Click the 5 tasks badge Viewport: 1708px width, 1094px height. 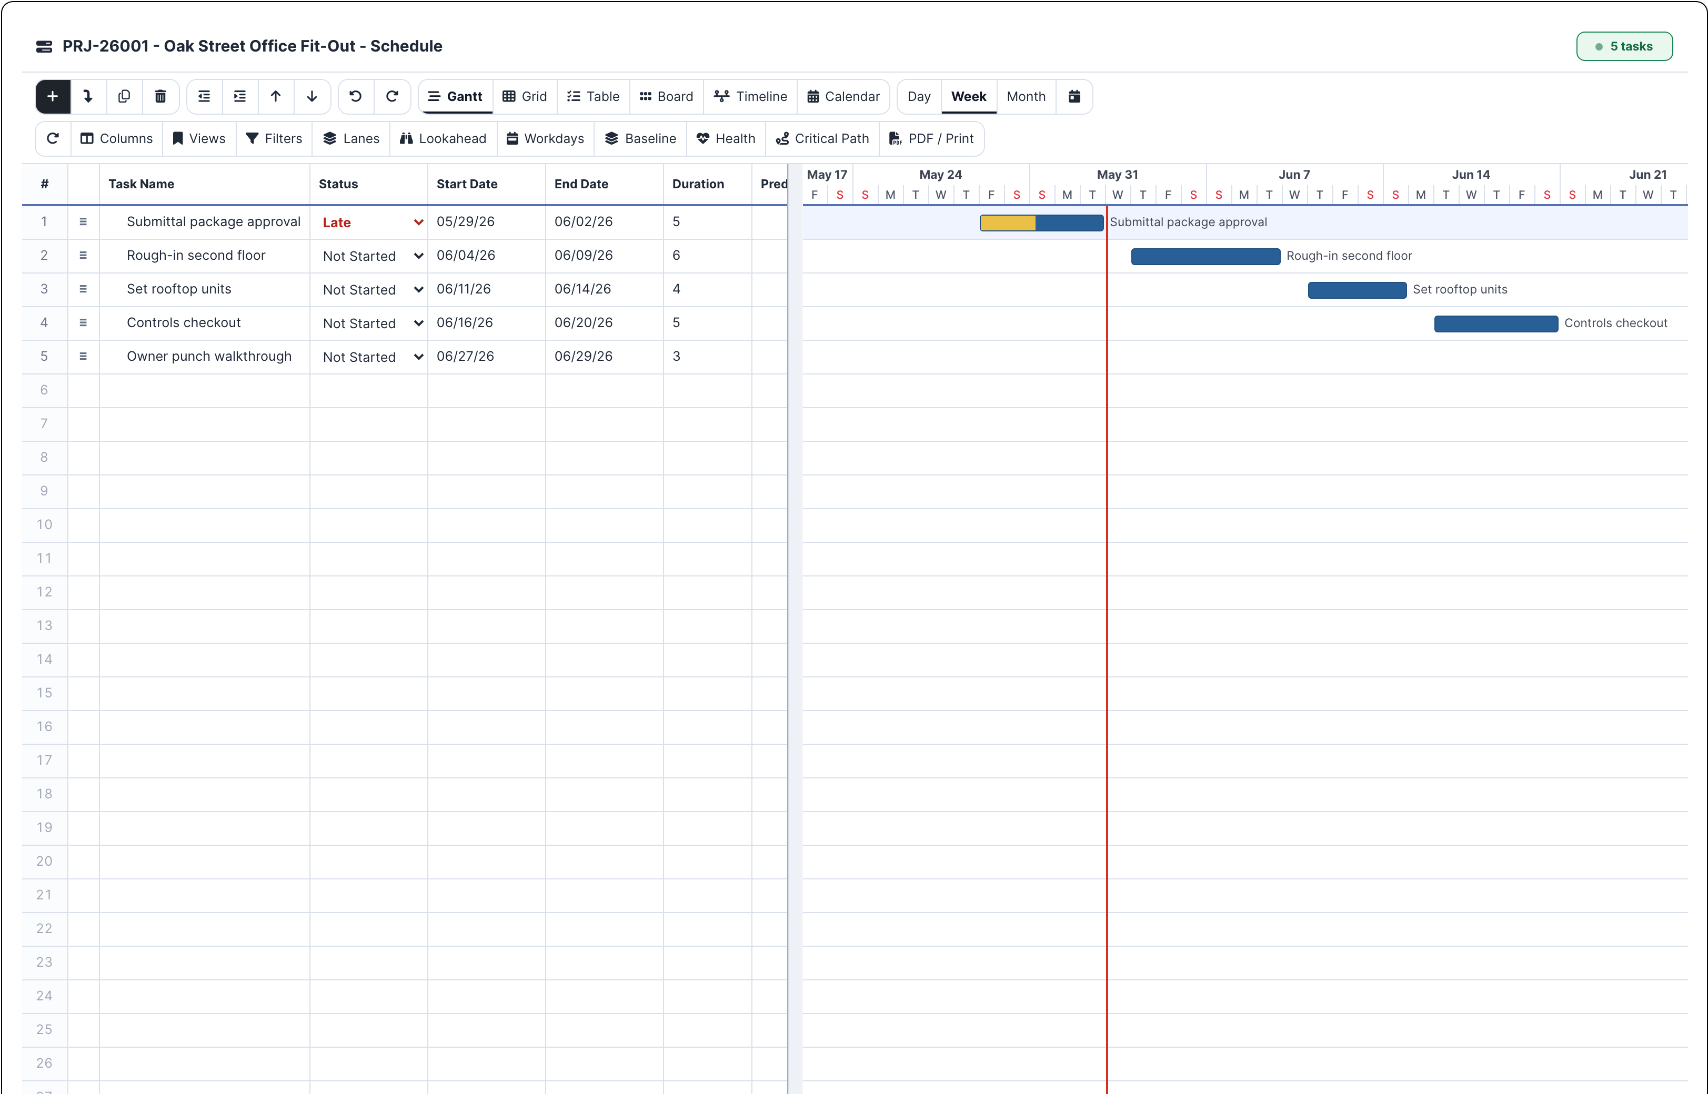pyautogui.click(x=1624, y=46)
